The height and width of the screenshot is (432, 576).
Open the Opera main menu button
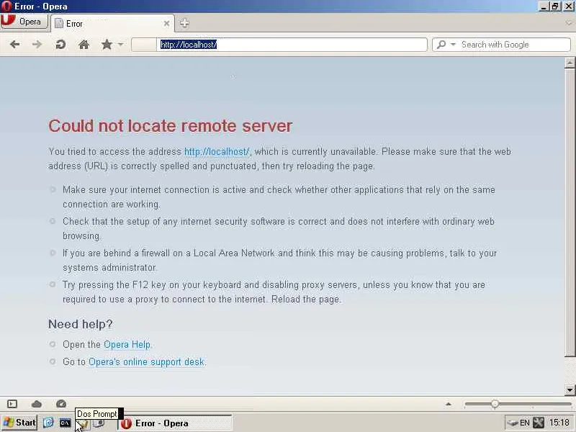pyautogui.click(x=24, y=22)
